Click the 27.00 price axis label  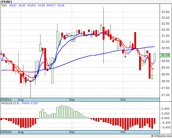165,95
